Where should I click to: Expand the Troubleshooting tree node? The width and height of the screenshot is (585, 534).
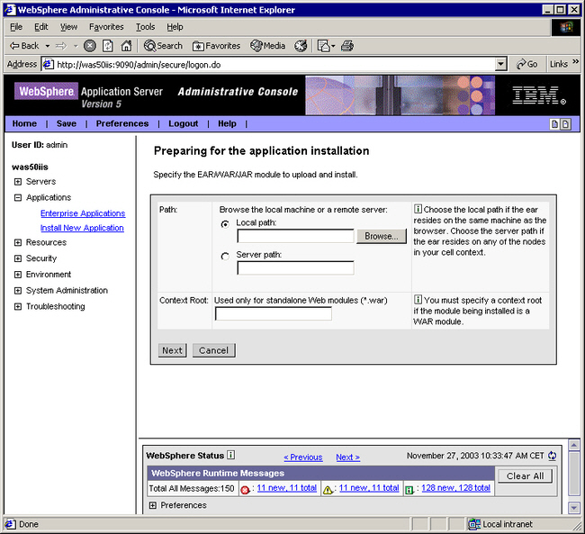tap(17, 306)
